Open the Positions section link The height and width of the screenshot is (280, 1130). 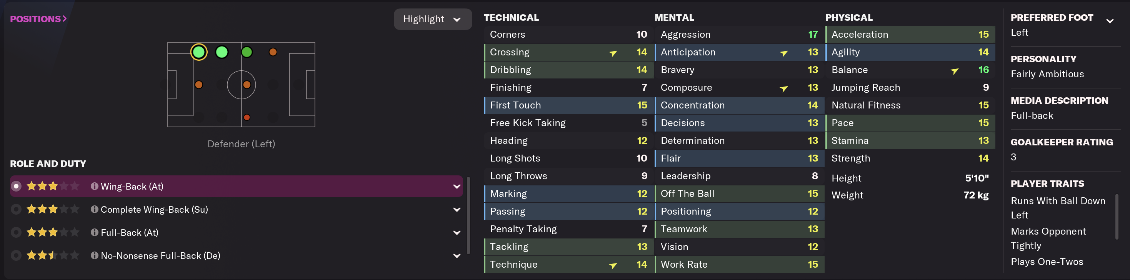coord(38,19)
